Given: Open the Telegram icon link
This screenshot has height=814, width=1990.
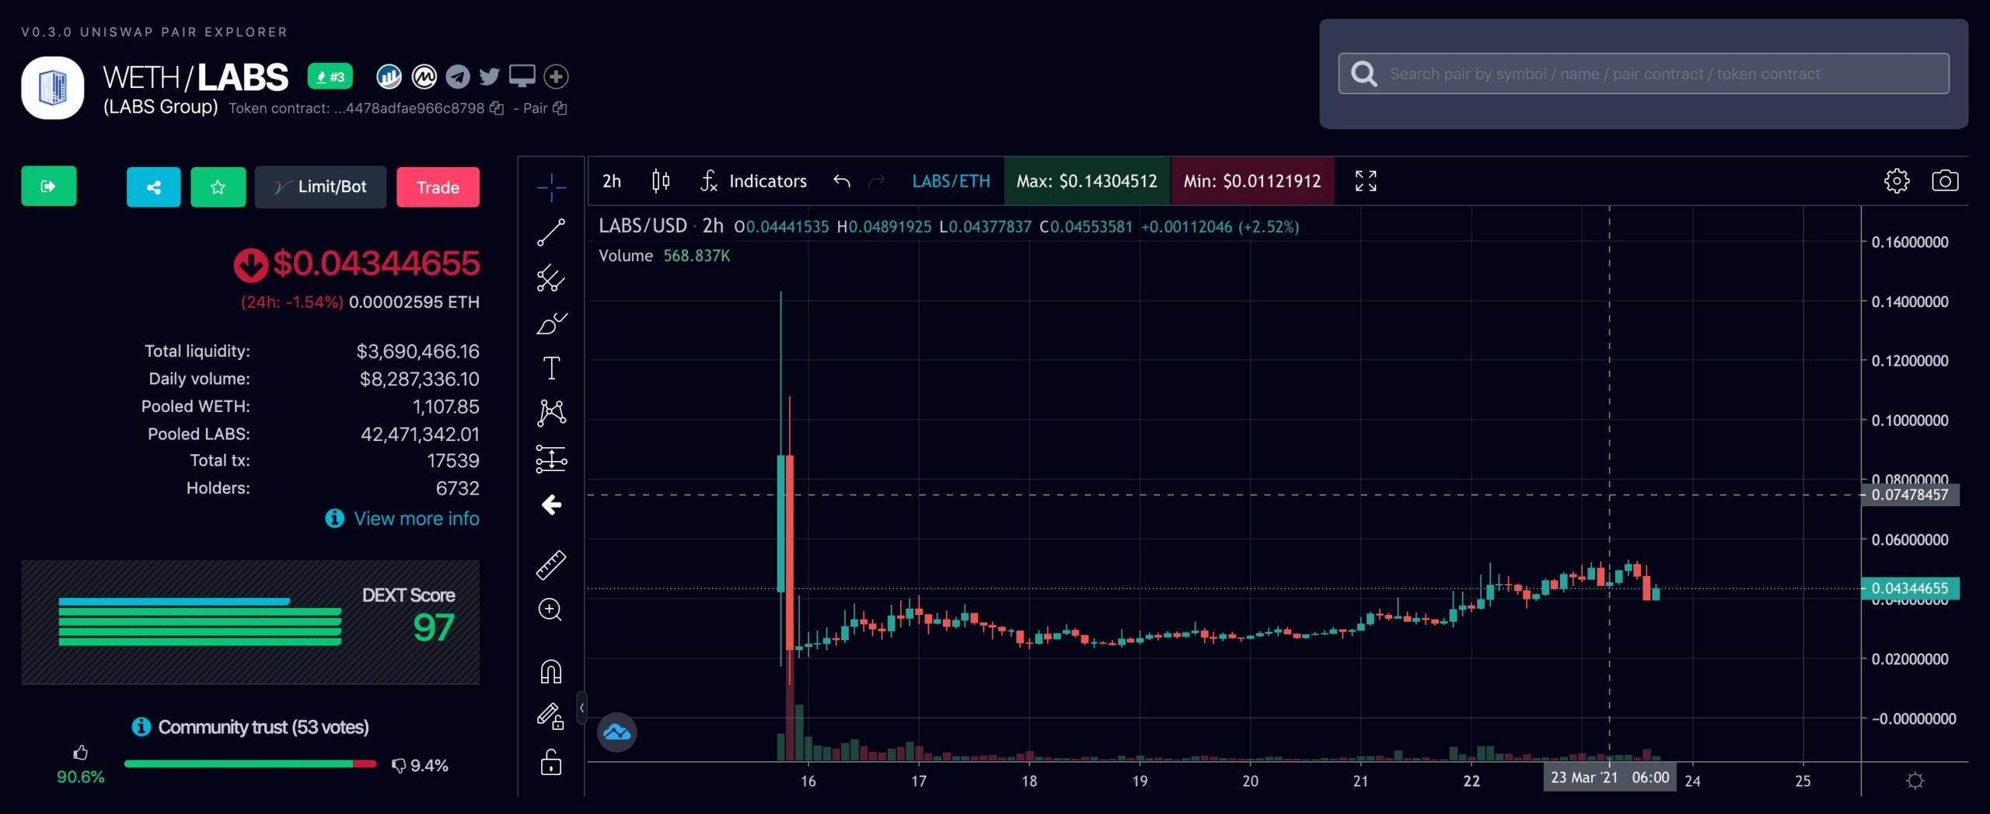Looking at the screenshot, I should [x=458, y=76].
